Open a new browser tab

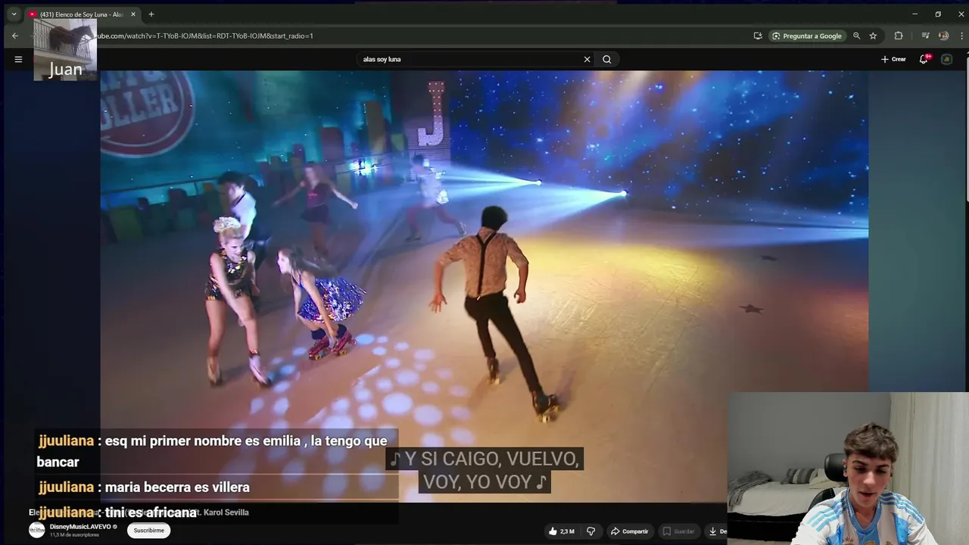point(151,14)
